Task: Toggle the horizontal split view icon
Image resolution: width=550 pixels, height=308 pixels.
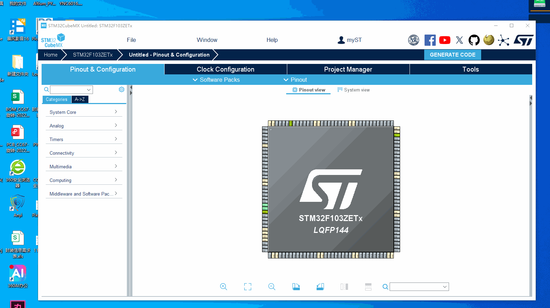Action: coord(368,287)
